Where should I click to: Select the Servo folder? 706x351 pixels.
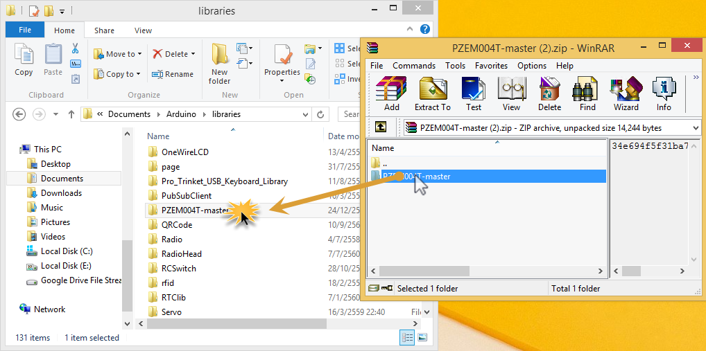pyautogui.click(x=171, y=312)
